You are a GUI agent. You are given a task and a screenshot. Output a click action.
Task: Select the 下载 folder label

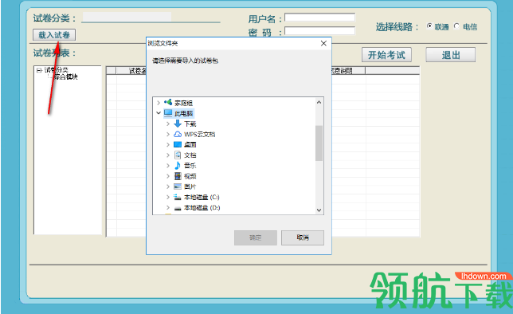[x=190, y=124]
